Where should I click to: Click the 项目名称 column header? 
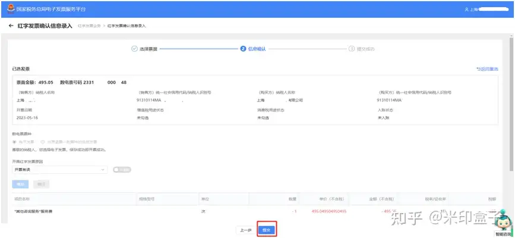pyautogui.click(x=21, y=199)
